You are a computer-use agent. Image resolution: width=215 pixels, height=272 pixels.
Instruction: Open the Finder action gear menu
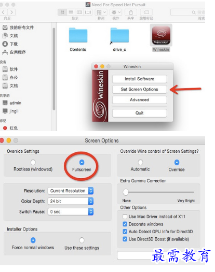(116, 12)
